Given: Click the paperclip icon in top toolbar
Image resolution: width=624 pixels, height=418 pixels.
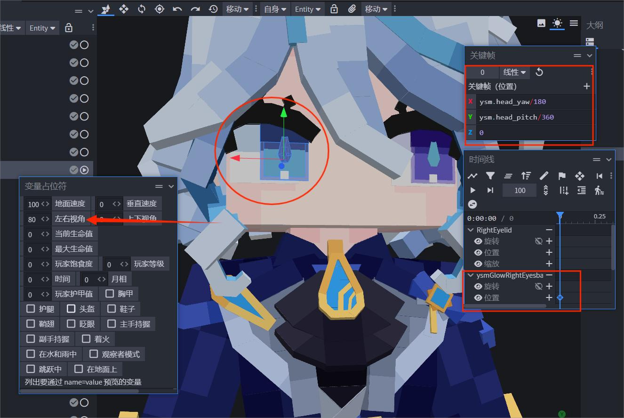Looking at the screenshot, I should click(352, 9).
